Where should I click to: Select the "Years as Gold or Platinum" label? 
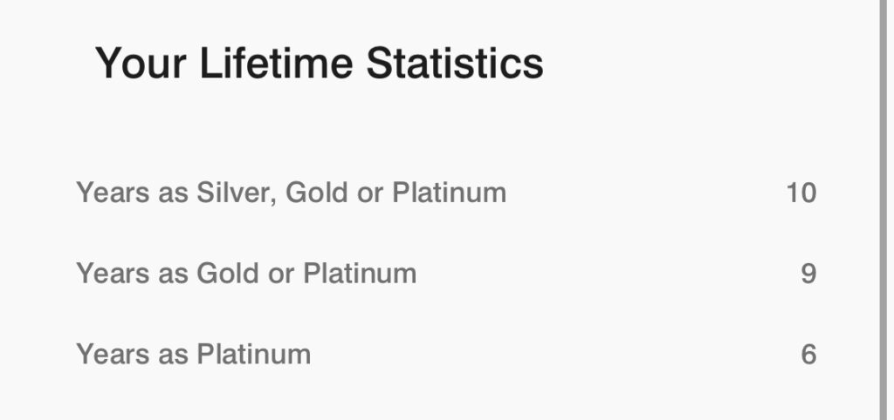point(246,274)
